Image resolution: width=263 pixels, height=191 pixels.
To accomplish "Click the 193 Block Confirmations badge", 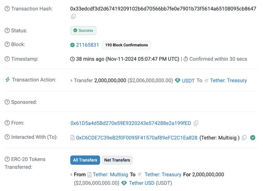I will tap(126, 45).
